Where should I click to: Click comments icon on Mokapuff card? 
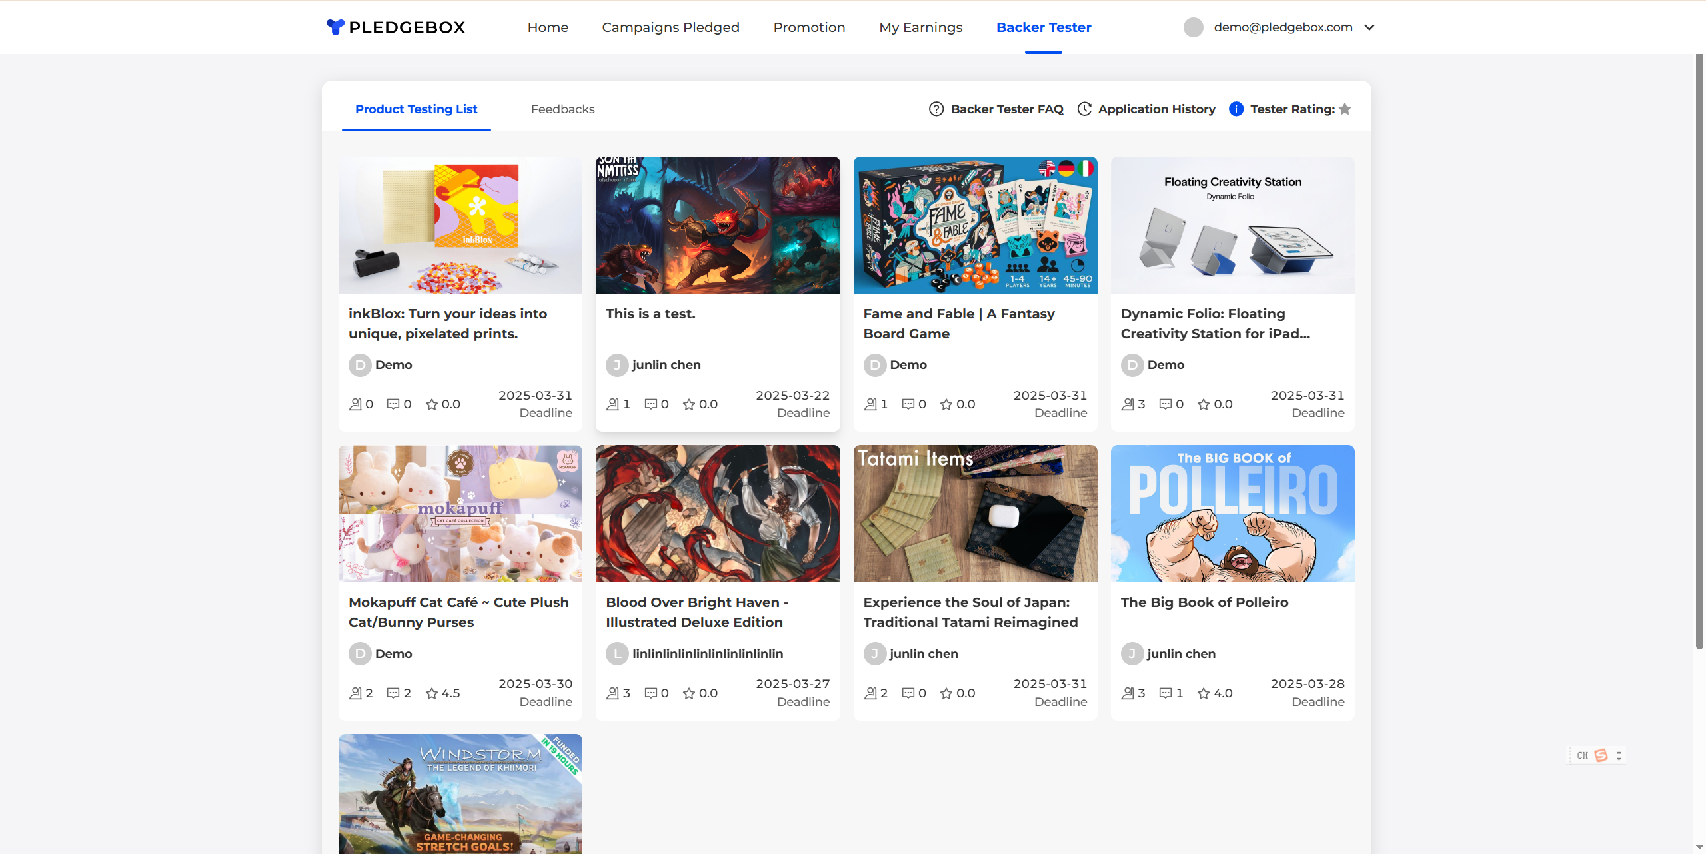point(393,693)
